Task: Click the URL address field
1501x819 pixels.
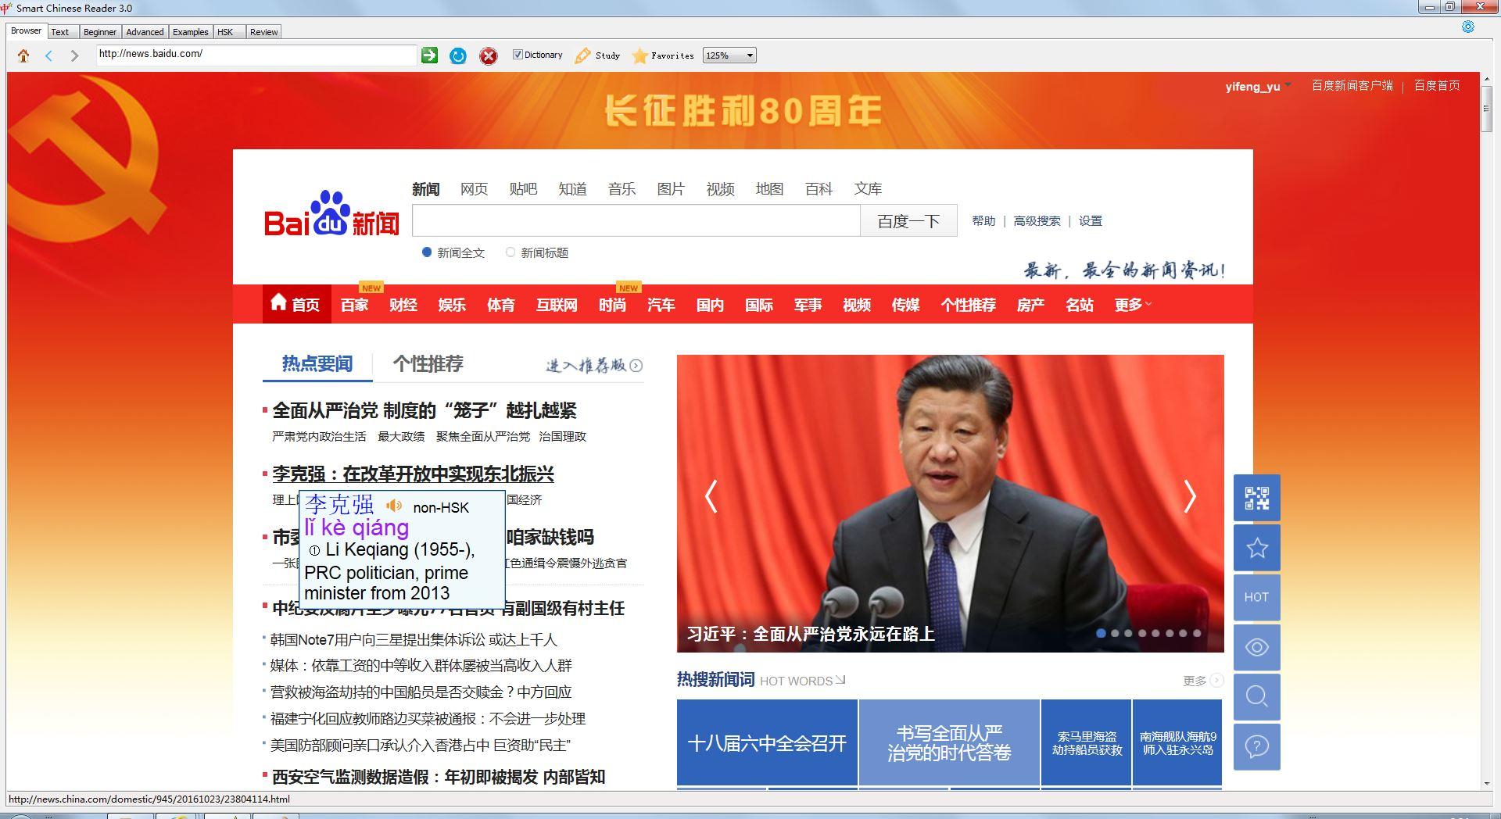Action: coord(256,55)
